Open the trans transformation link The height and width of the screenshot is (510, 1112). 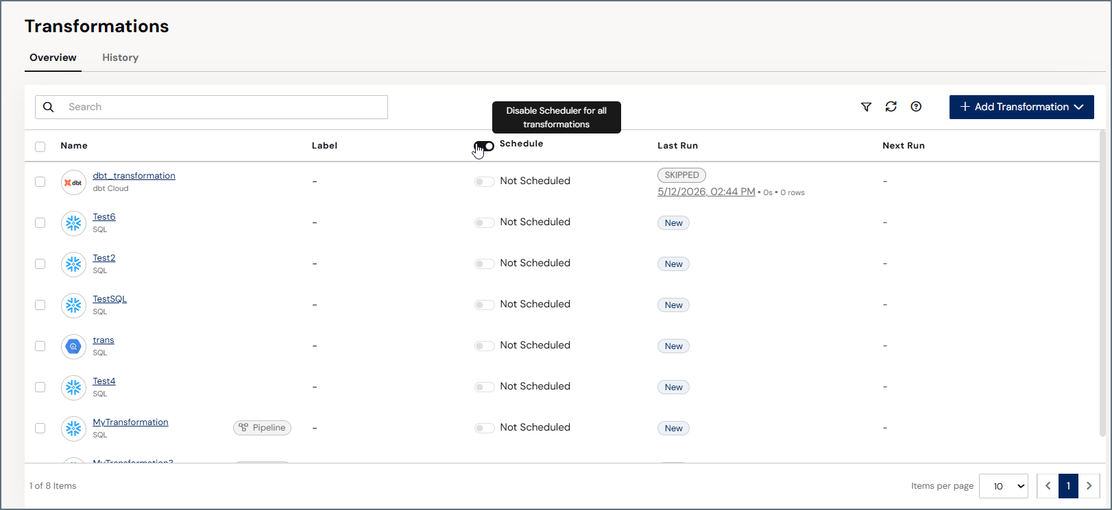(104, 340)
